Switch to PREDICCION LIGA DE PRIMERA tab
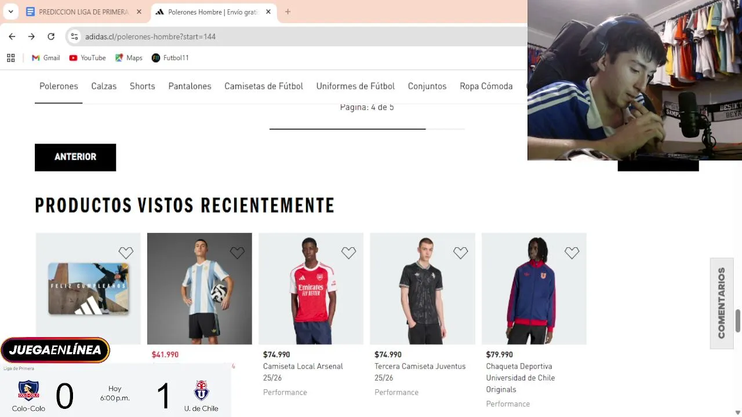Screen dimensions: 742x417 point(84,12)
